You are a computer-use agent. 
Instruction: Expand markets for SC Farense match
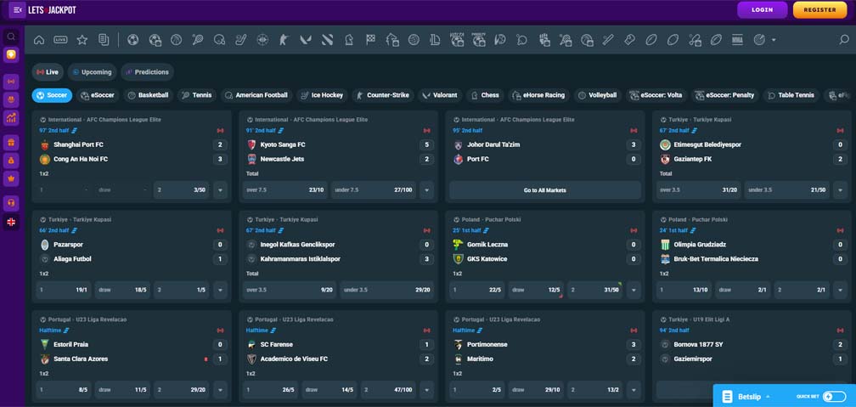(427, 390)
